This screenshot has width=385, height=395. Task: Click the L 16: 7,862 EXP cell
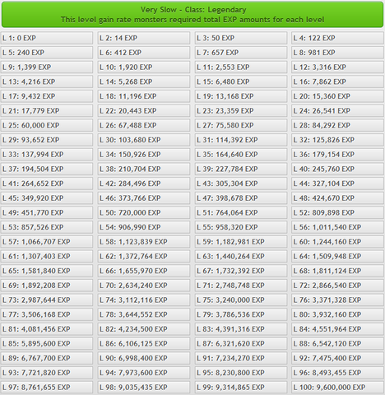pos(337,81)
